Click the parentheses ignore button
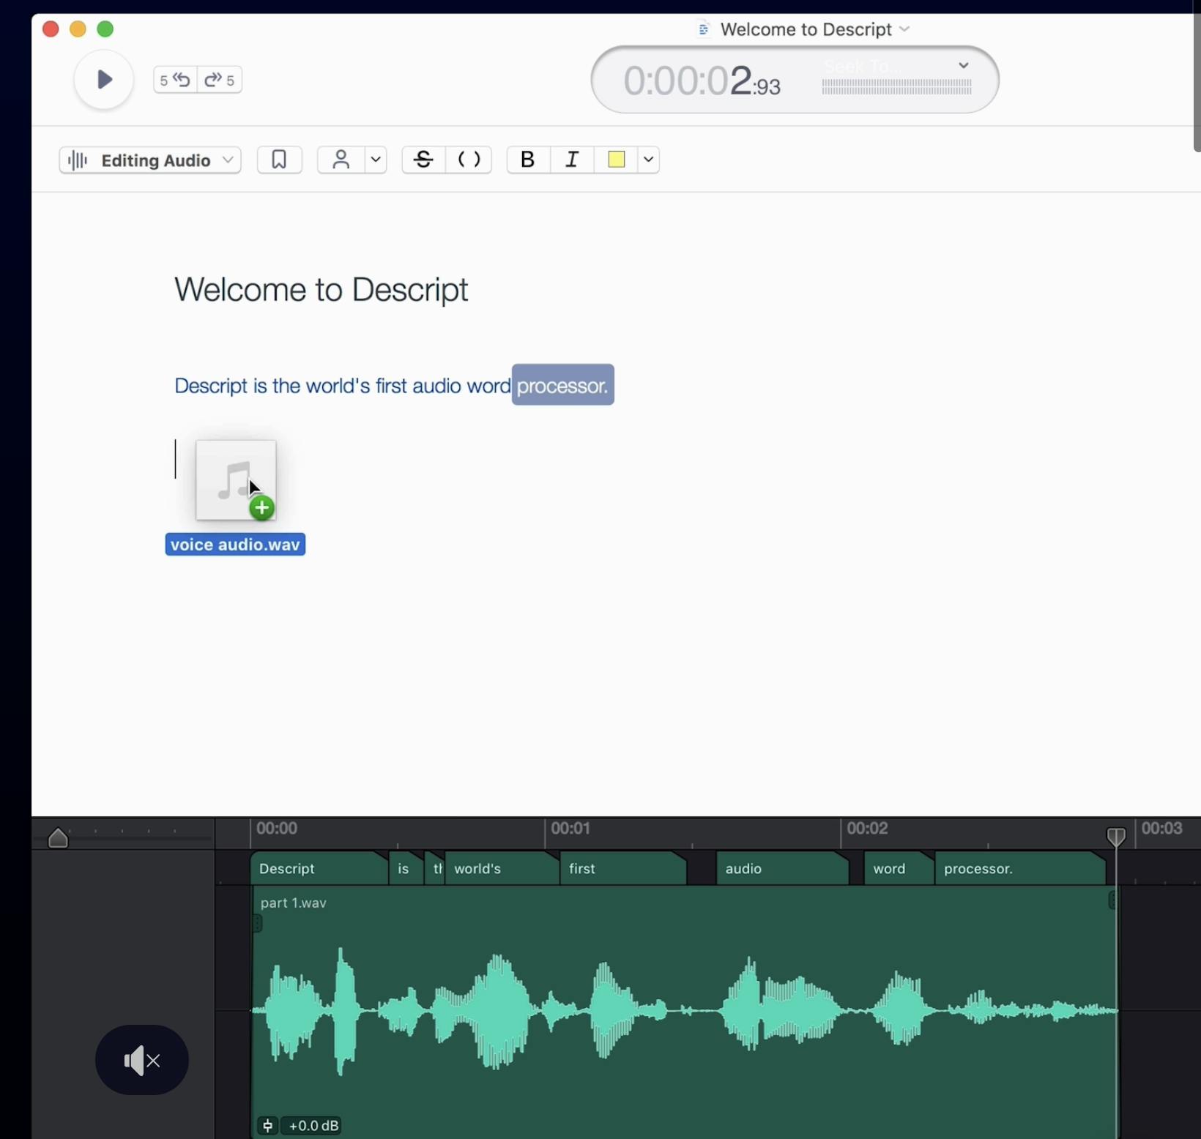 [469, 160]
